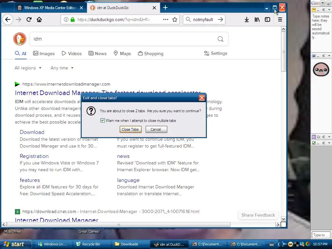Viewport: 332px width, 249px height.
Task: Toggle the Firefox sidebar icon
Action: [x=267, y=20]
